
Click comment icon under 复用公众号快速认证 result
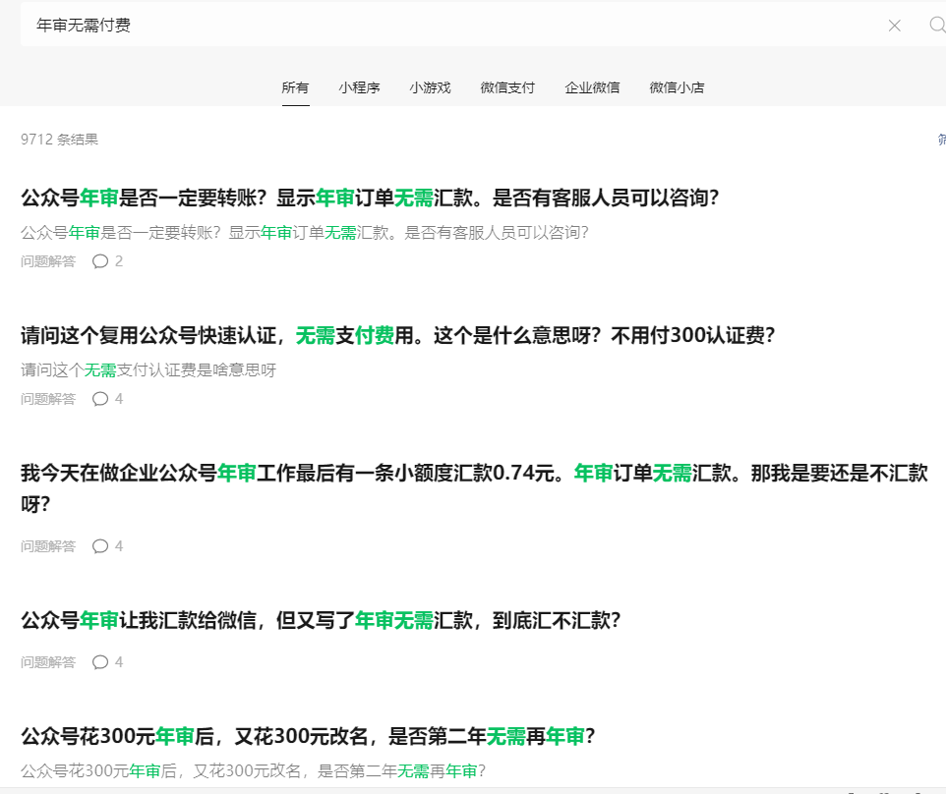pos(100,399)
